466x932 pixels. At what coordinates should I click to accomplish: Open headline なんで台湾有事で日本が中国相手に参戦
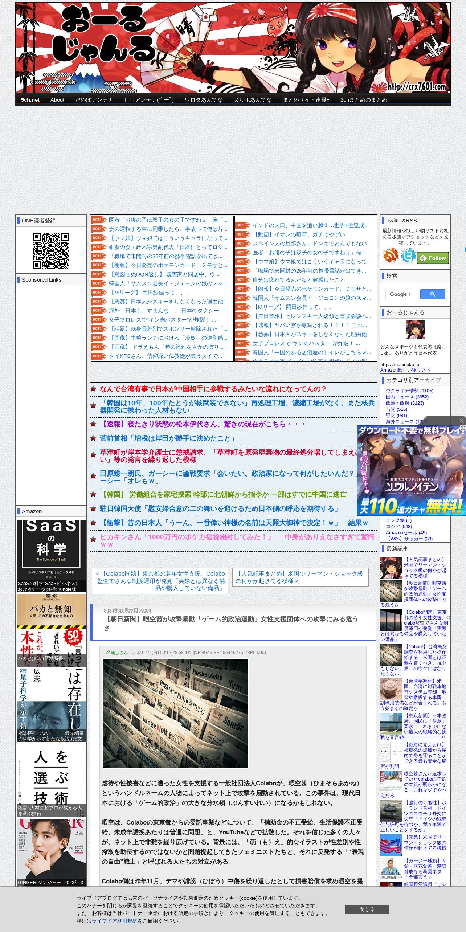pos(213,389)
